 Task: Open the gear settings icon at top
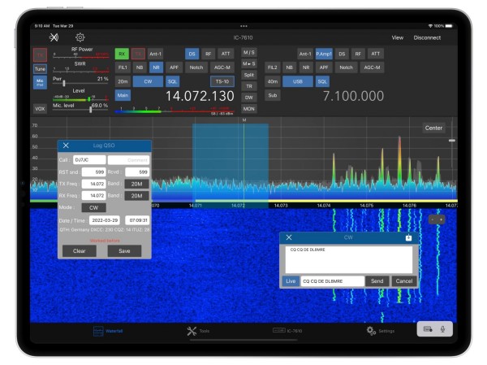tap(80, 37)
